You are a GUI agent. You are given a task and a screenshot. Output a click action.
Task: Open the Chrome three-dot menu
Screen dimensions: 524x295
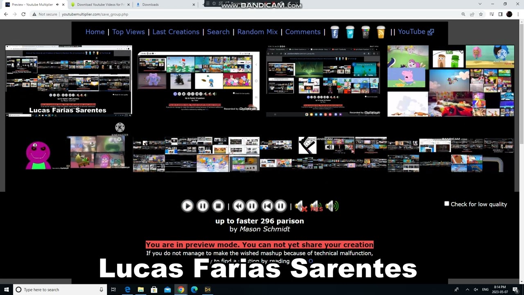[x=518, y=14]
